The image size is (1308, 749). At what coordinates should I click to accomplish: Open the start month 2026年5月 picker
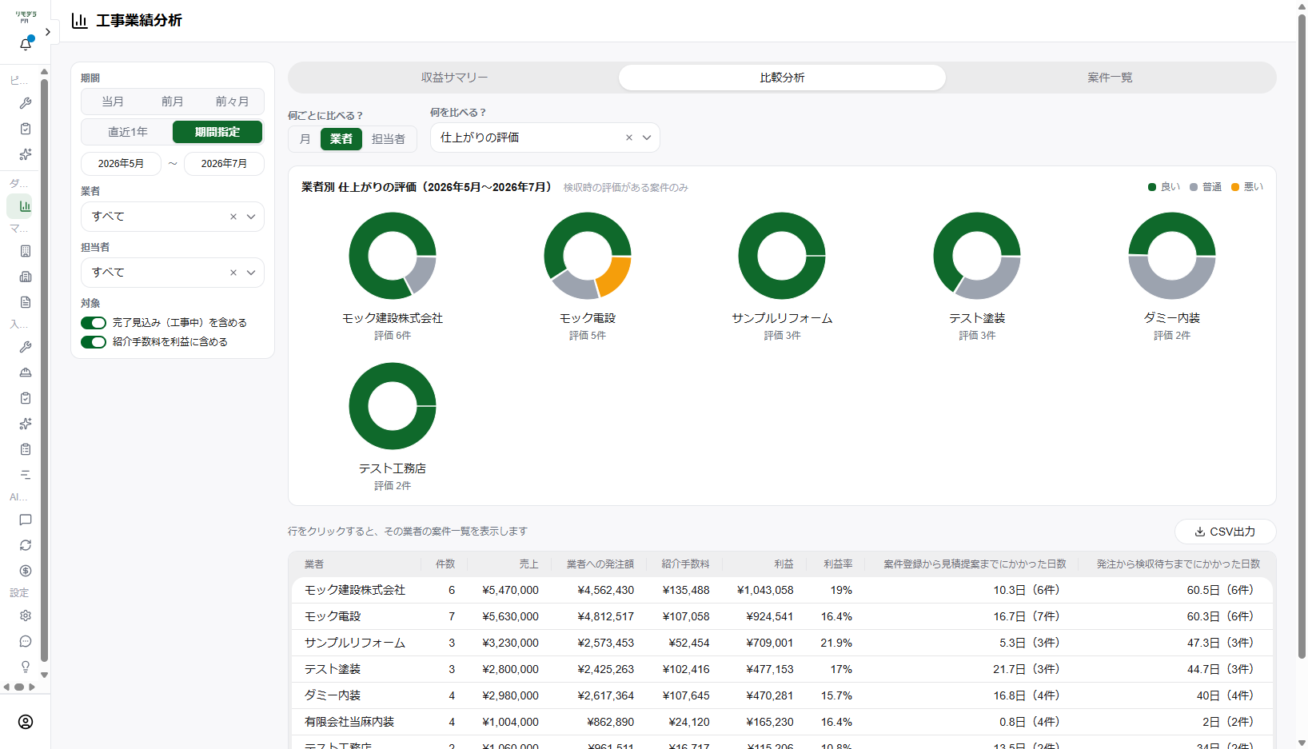point(122,164)
